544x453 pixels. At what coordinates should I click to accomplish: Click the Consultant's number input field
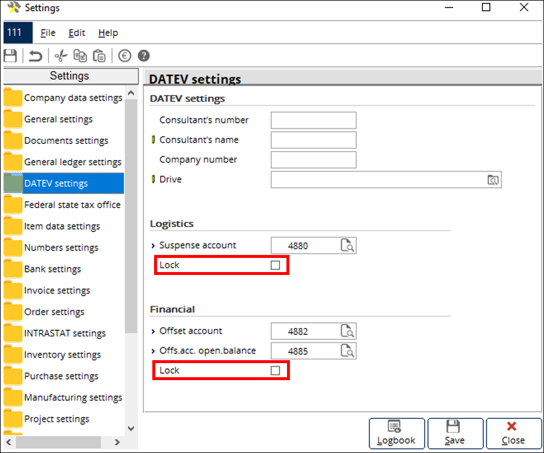313,120
